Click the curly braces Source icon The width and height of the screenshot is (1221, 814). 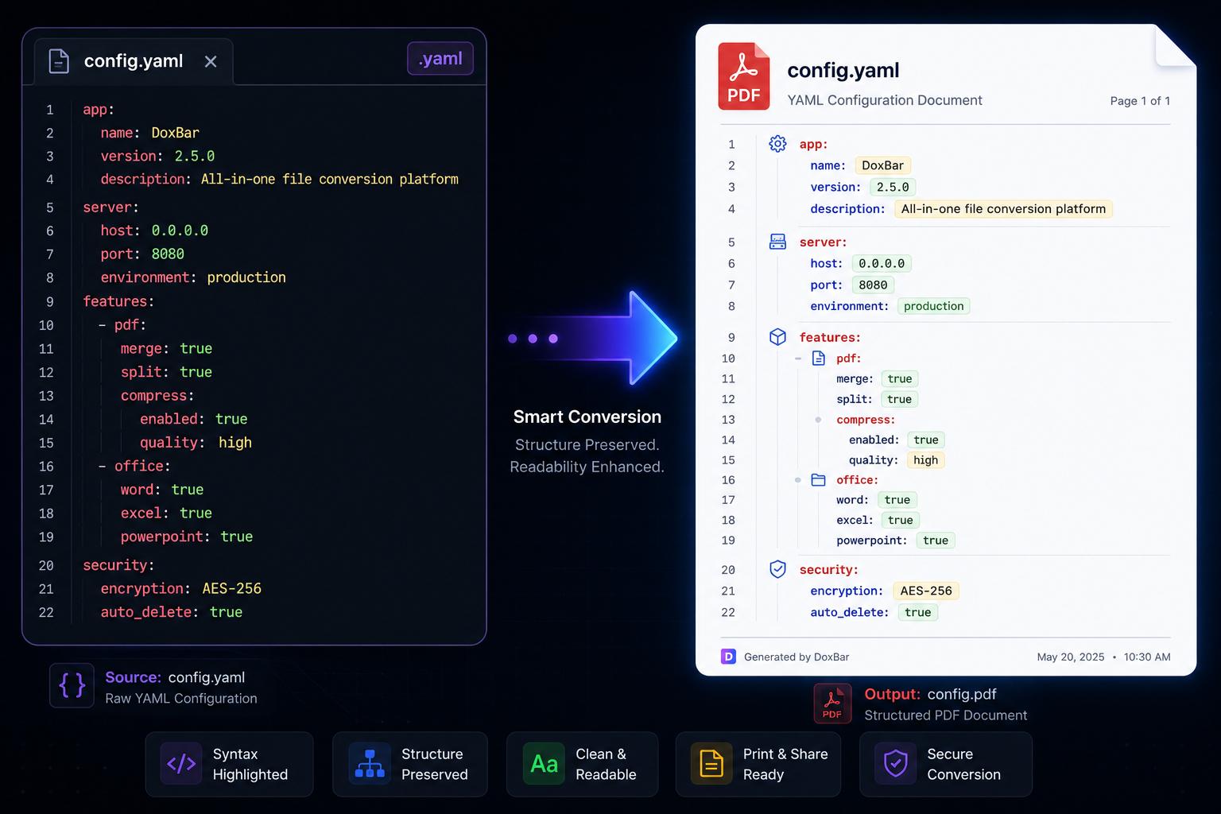[x=72, y=685]
